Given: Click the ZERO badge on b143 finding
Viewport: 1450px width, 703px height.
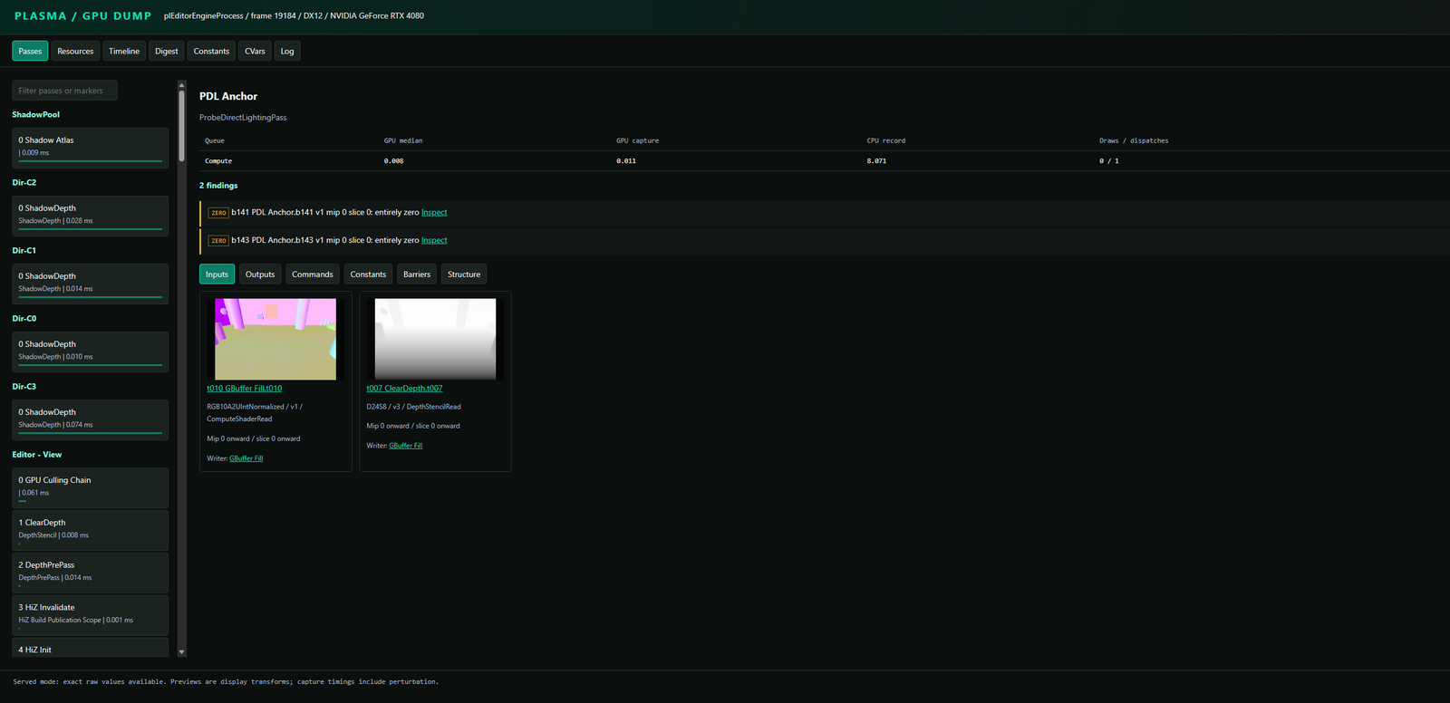Looking at the screenshot, I should [218, 241].
